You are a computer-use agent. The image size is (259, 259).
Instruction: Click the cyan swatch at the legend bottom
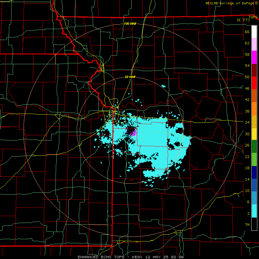click(254, 211)
